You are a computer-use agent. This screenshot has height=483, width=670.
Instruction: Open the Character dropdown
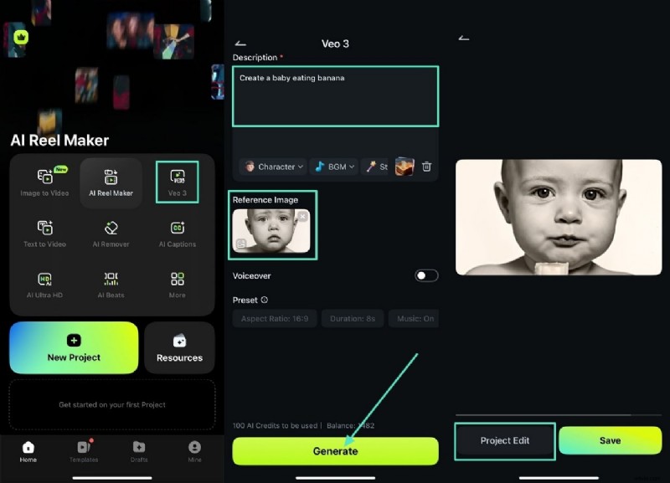271,167
